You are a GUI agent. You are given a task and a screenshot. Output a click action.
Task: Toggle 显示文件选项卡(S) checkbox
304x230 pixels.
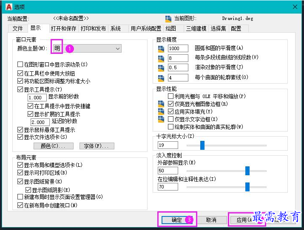coord(20,137)
